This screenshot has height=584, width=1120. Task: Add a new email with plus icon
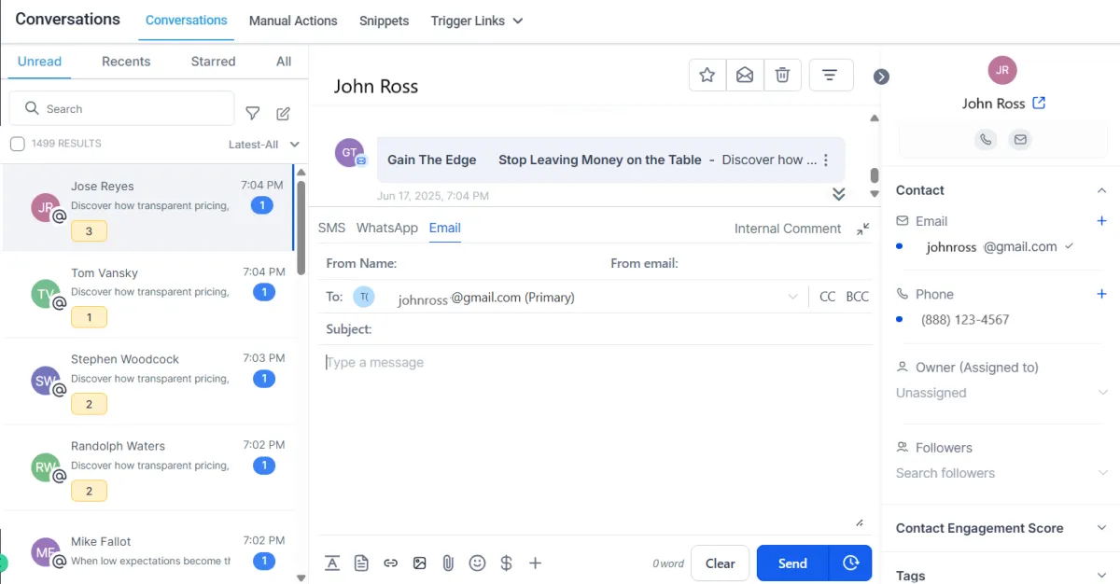pyautogui.click(x=1101, y=221)
